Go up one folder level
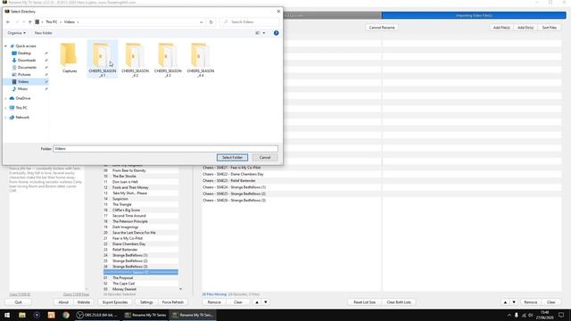 click(29, 21)
